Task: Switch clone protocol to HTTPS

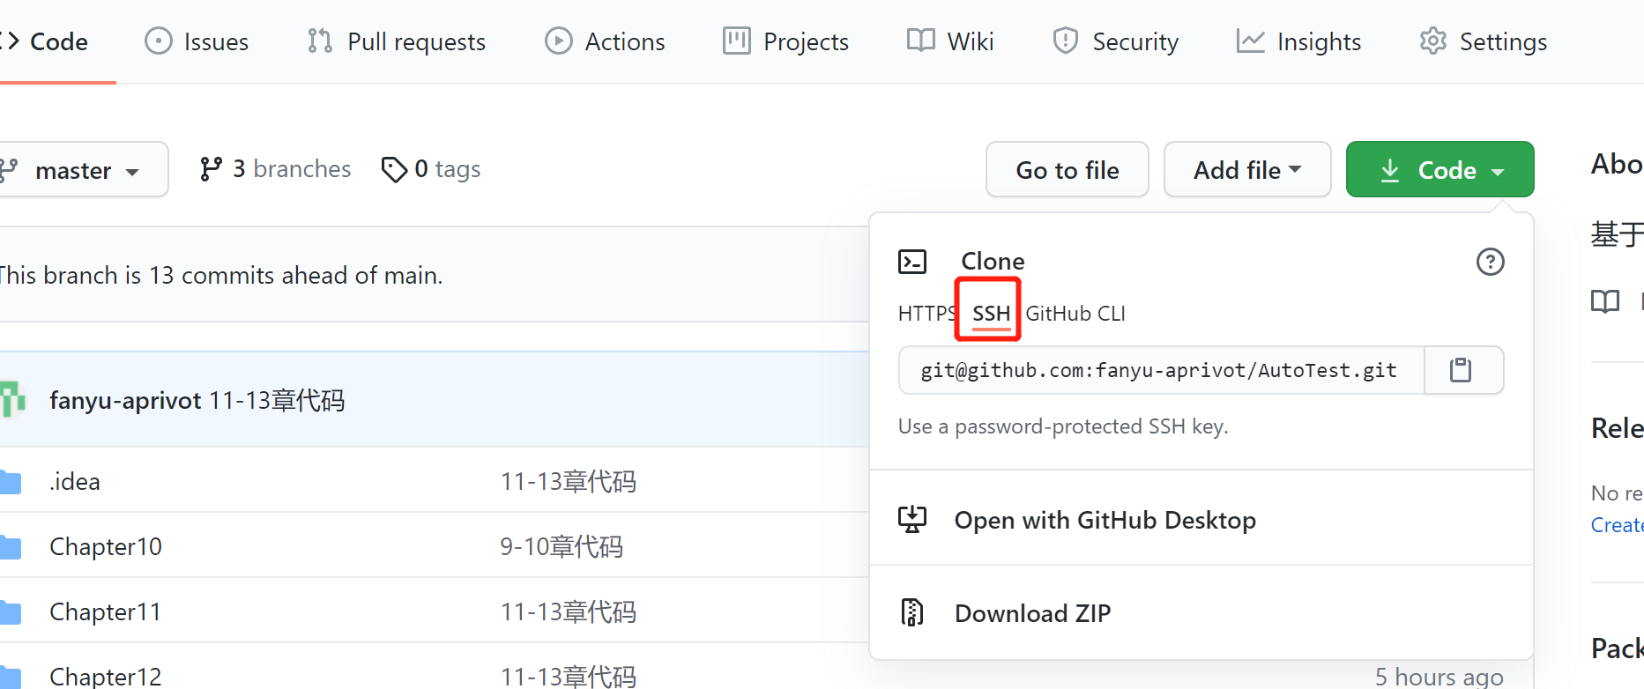Action: coord(926,312)
